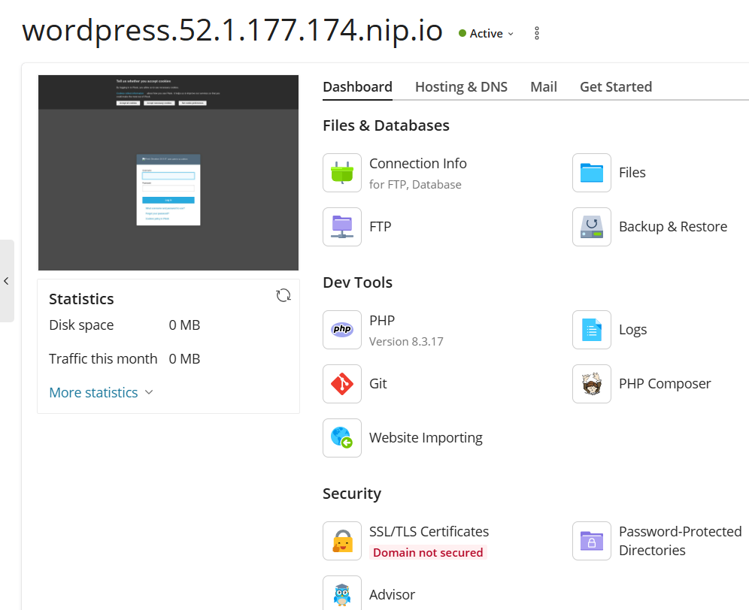The width and height of the screenshot is (749, 610).
Task: Open the Files folder icon
Action: [x=592, y=173]
